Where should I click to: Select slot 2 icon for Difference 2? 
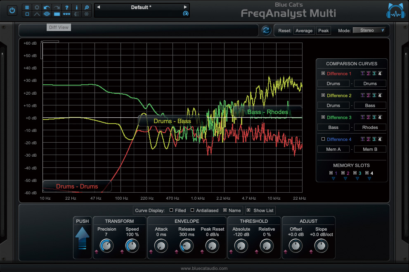pyautogui.click(x=368, y=95)
